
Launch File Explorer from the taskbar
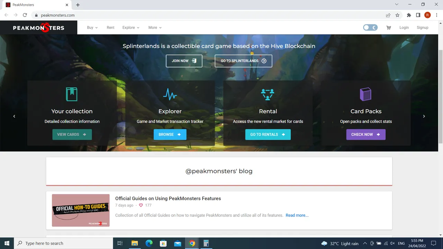pos(135,243)
